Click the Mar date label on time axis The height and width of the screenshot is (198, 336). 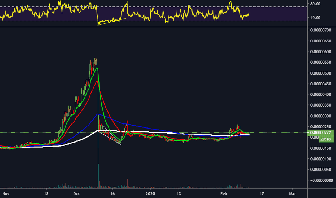(292, 194)
